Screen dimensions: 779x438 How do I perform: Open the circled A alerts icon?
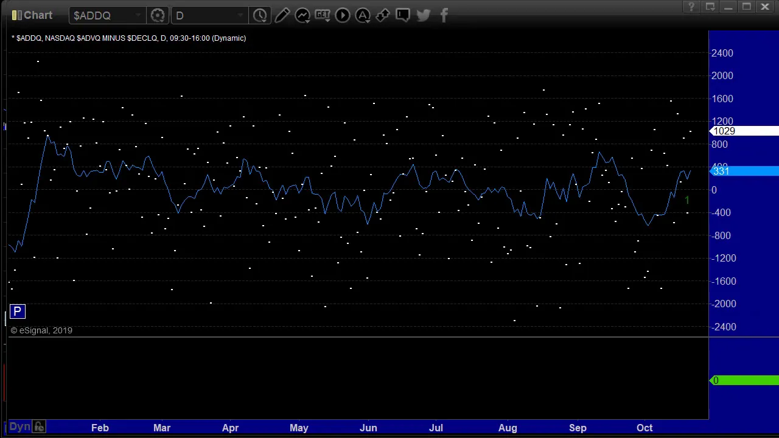coord(363,15)
